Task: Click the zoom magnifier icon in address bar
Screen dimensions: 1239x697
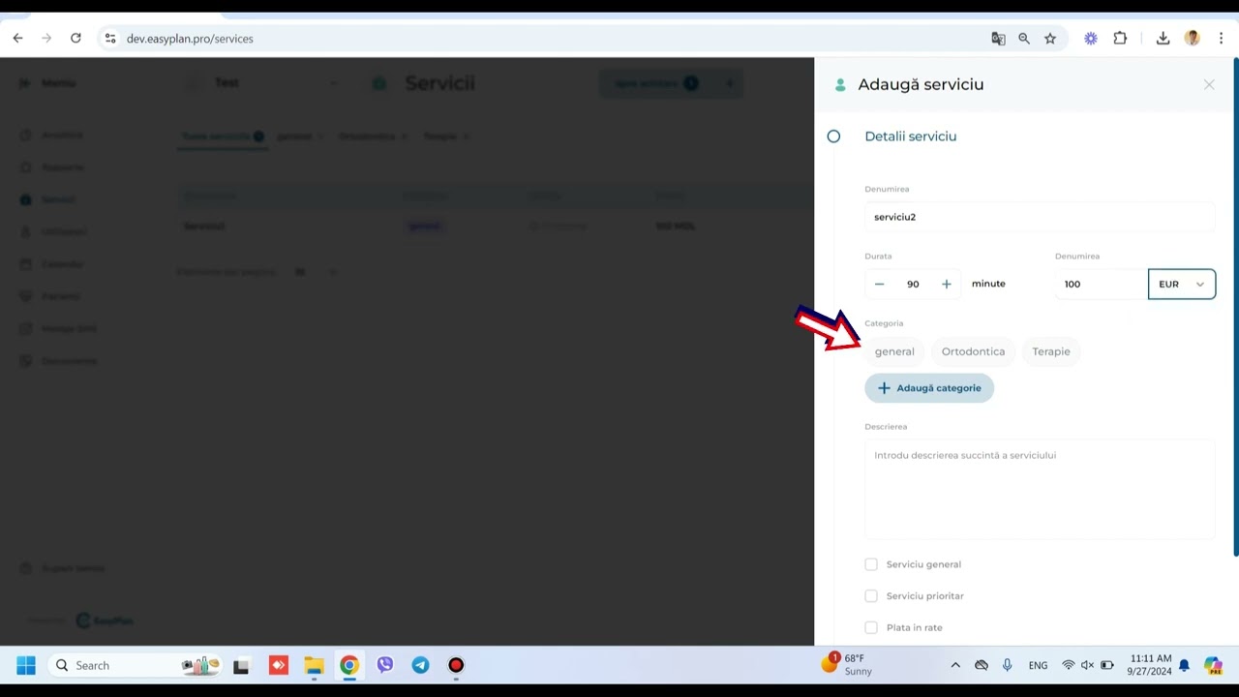Action: click(1024, 39)
